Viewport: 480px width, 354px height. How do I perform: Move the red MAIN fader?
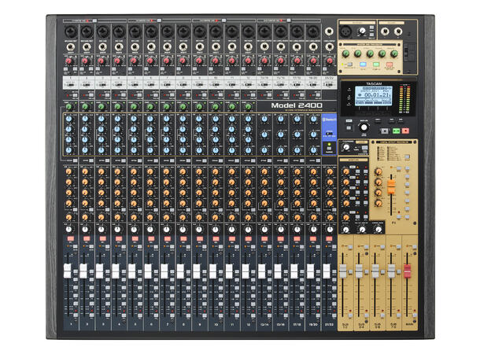(407, 271)
